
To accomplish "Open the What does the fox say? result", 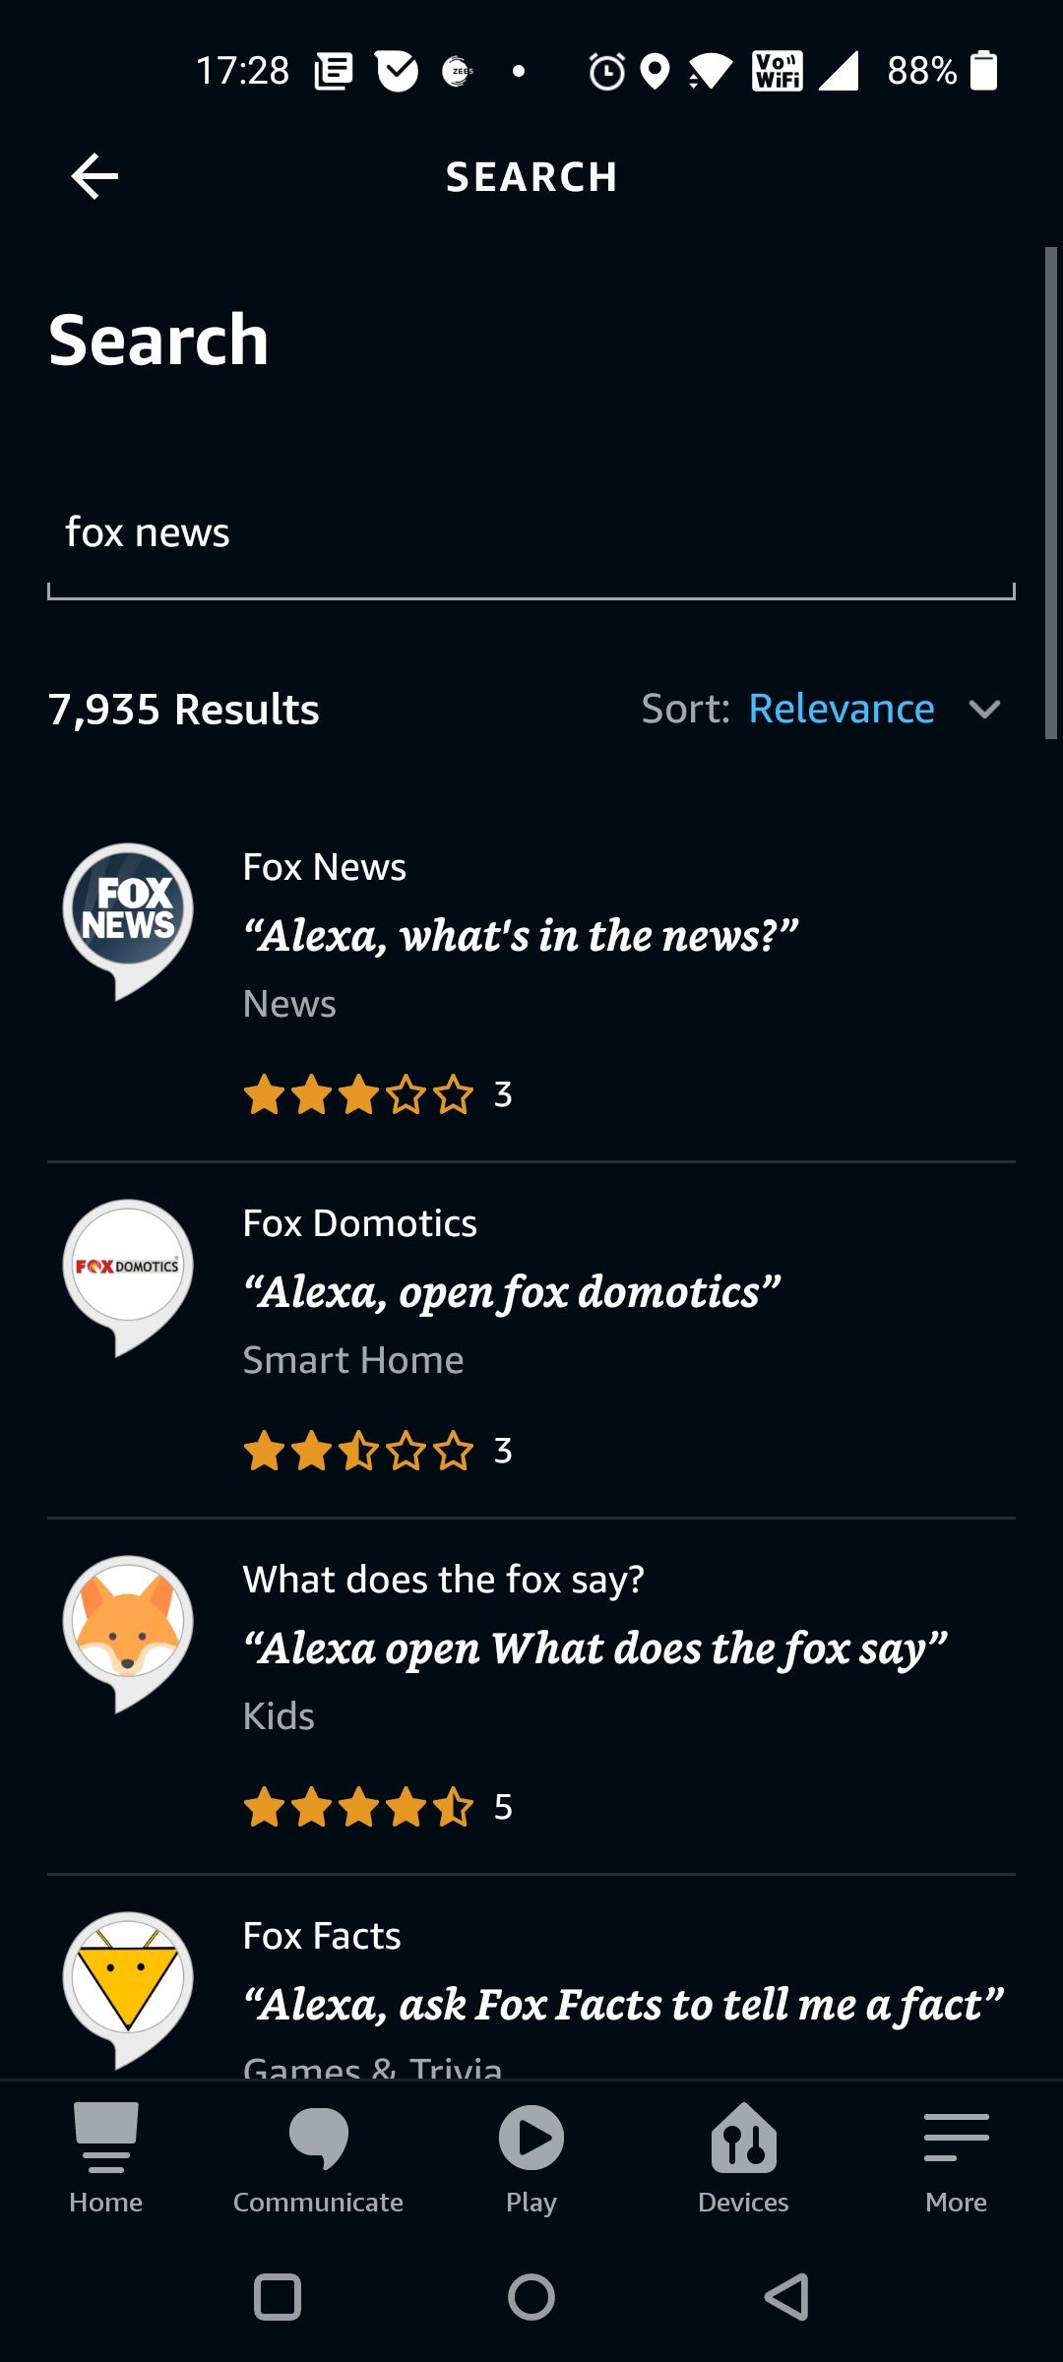I will click(x=443, y=1581).
